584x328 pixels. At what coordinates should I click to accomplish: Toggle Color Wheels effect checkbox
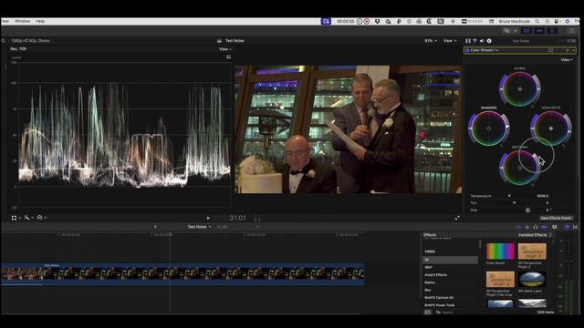467,50
